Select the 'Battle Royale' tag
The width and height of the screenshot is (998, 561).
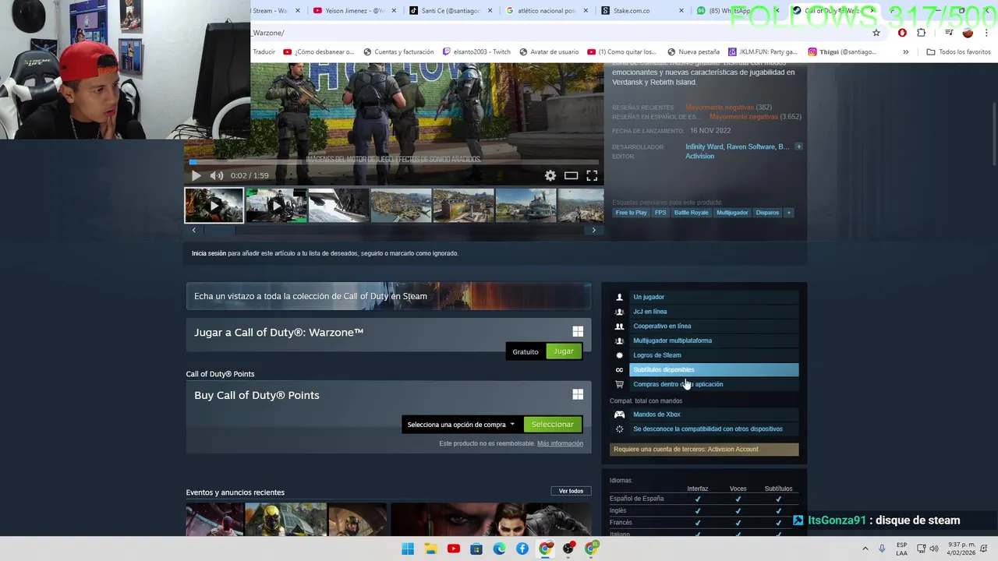(x=692, y=213)
